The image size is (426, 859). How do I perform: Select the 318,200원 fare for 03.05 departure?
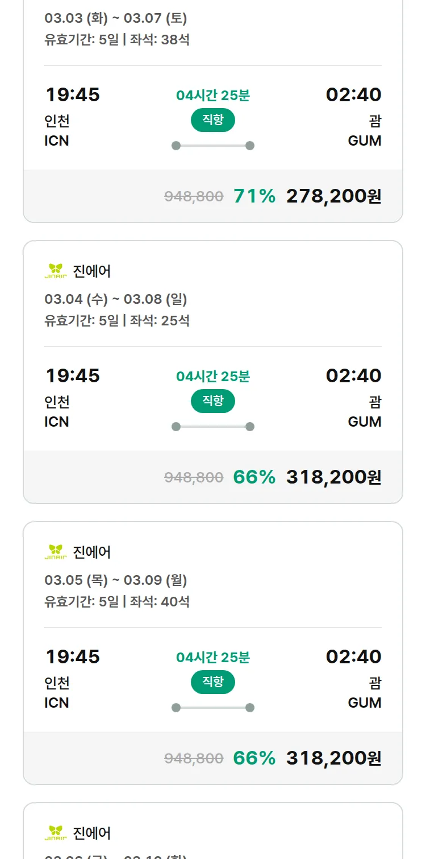[333, 758]
